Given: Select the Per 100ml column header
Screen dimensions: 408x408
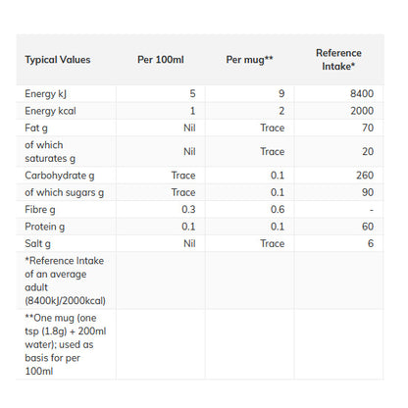Looking at the screenshot, I should coord(161,60).
